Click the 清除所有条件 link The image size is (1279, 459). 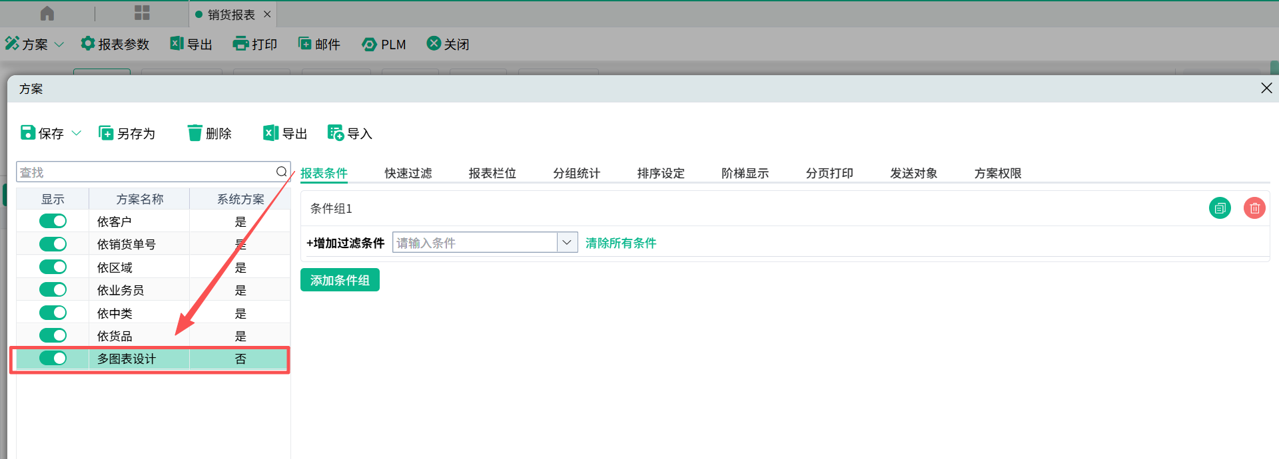pos(621,243)
